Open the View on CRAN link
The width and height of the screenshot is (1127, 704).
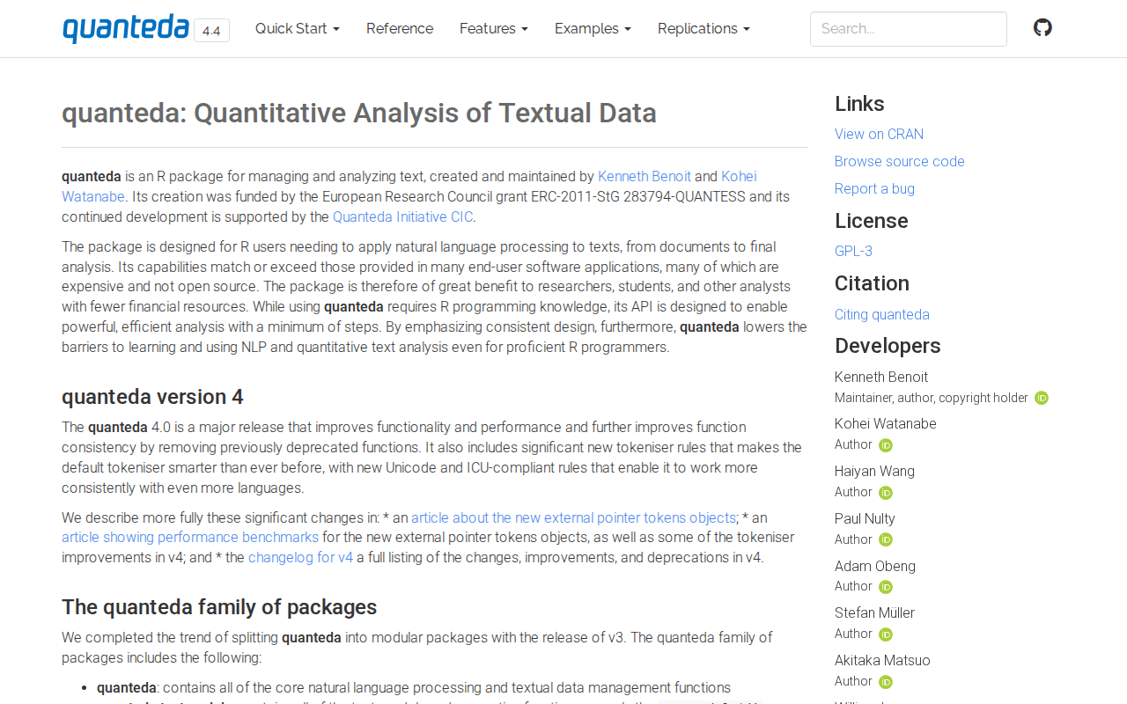tap(879, 134)
